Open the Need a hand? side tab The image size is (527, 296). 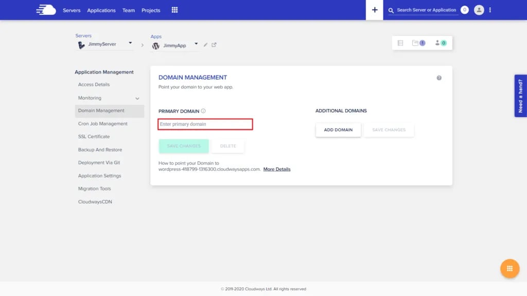coord(520,96)
